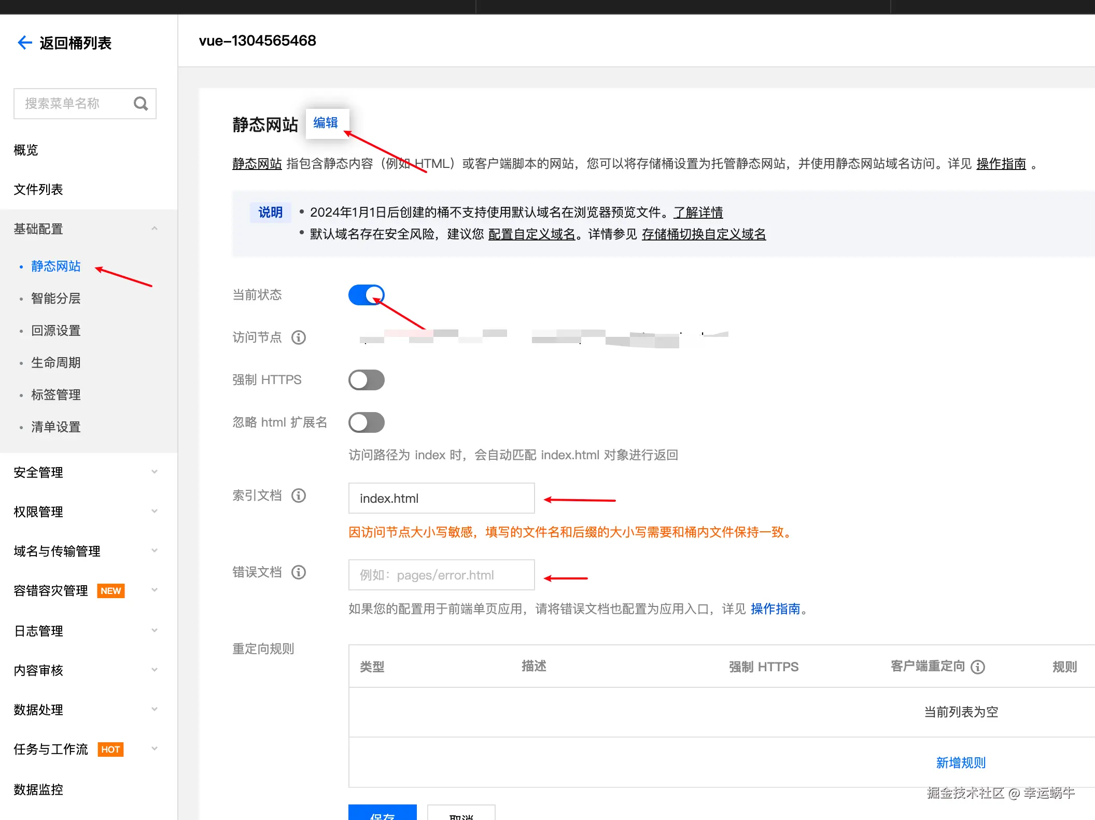
Task: Select 生命周期 submenu item
Action: click(x=56, y=363)
